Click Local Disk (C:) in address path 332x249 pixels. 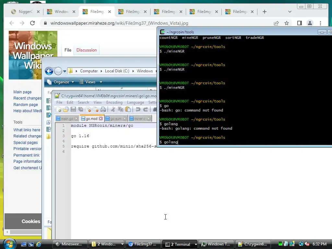[x=117, y=71]
